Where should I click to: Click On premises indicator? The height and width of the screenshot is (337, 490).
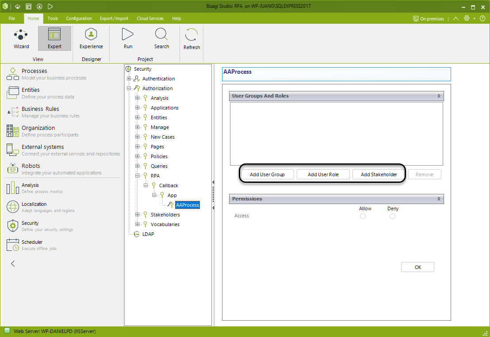429,19
